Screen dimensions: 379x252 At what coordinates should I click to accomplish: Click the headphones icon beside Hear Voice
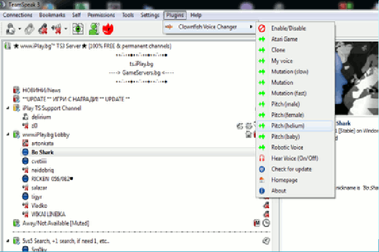[261, 158]
